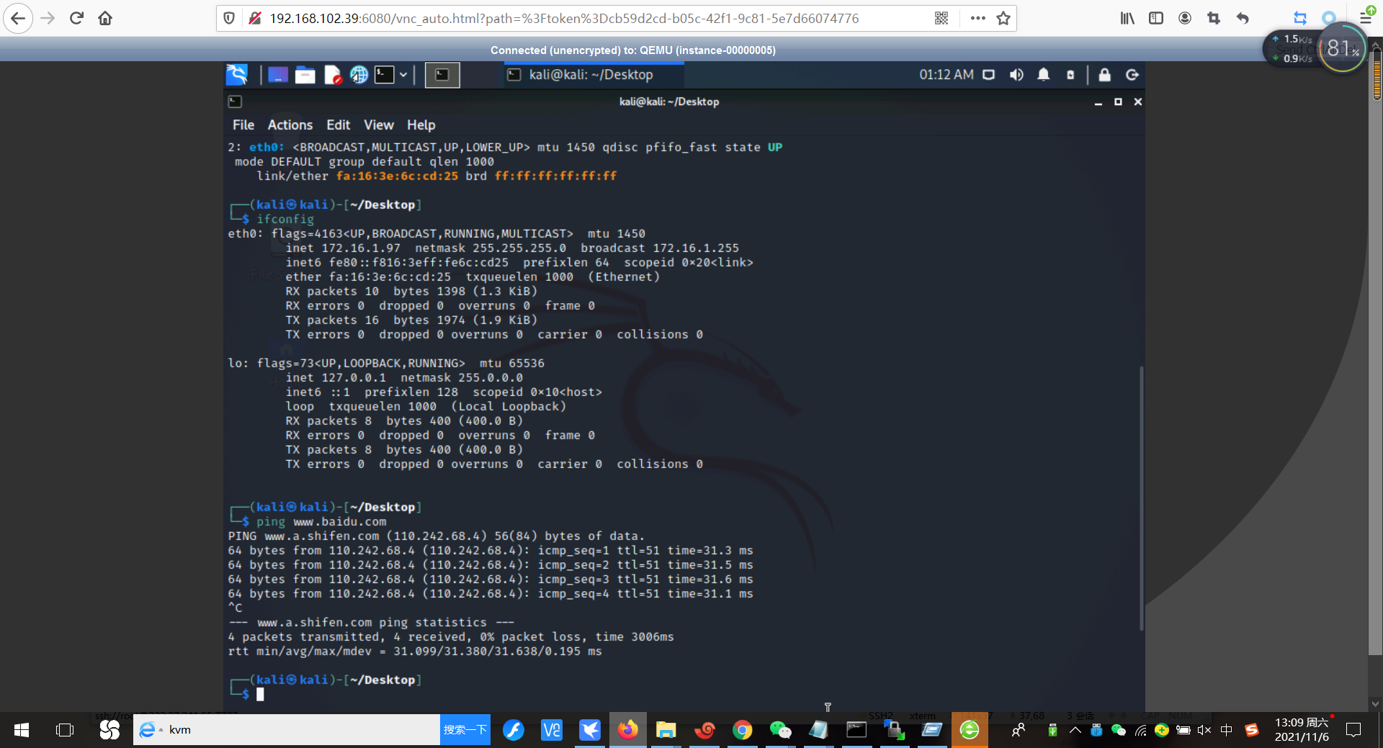
Task: Open the Kali dragon applications menu
Action: tap(237, 74)
